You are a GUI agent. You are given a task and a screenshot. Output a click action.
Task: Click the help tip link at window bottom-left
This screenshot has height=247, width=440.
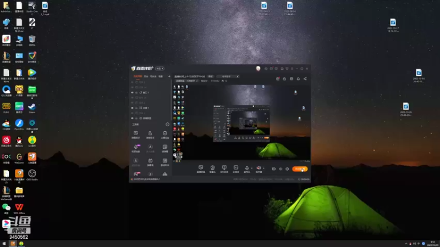(147, 179)
